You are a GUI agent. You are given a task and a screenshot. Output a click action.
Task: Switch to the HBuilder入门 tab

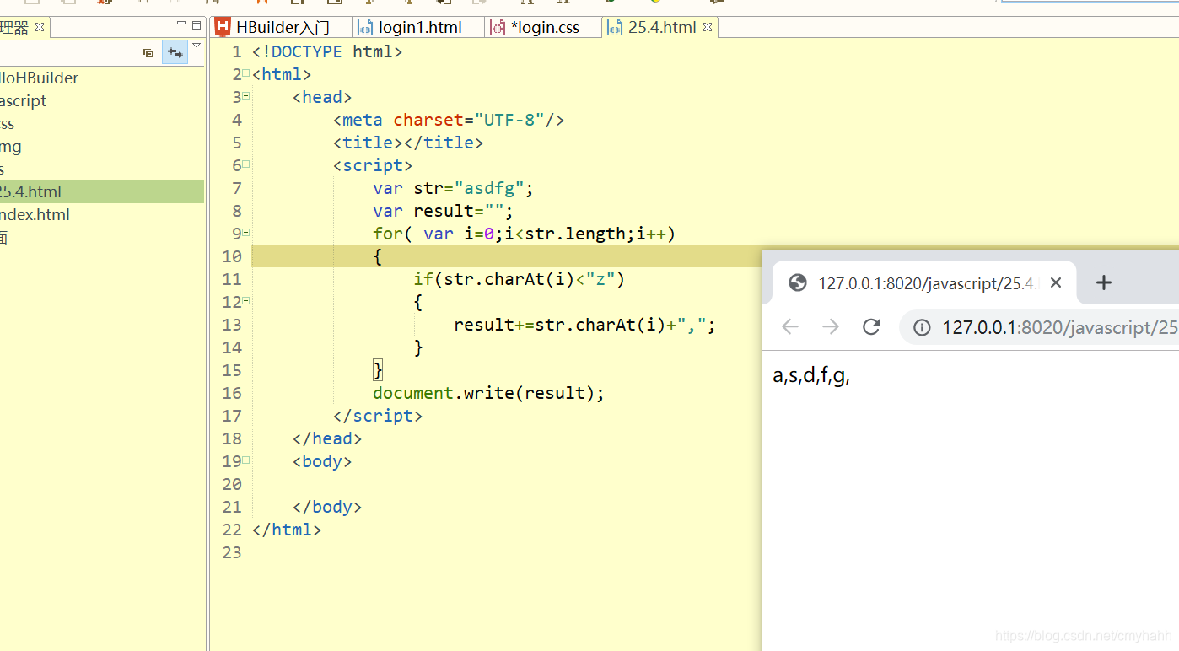[282, 27]
